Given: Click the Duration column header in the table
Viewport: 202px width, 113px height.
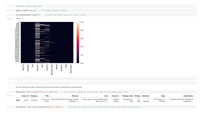Looking at the screenshot, I should tap(145, 96).
